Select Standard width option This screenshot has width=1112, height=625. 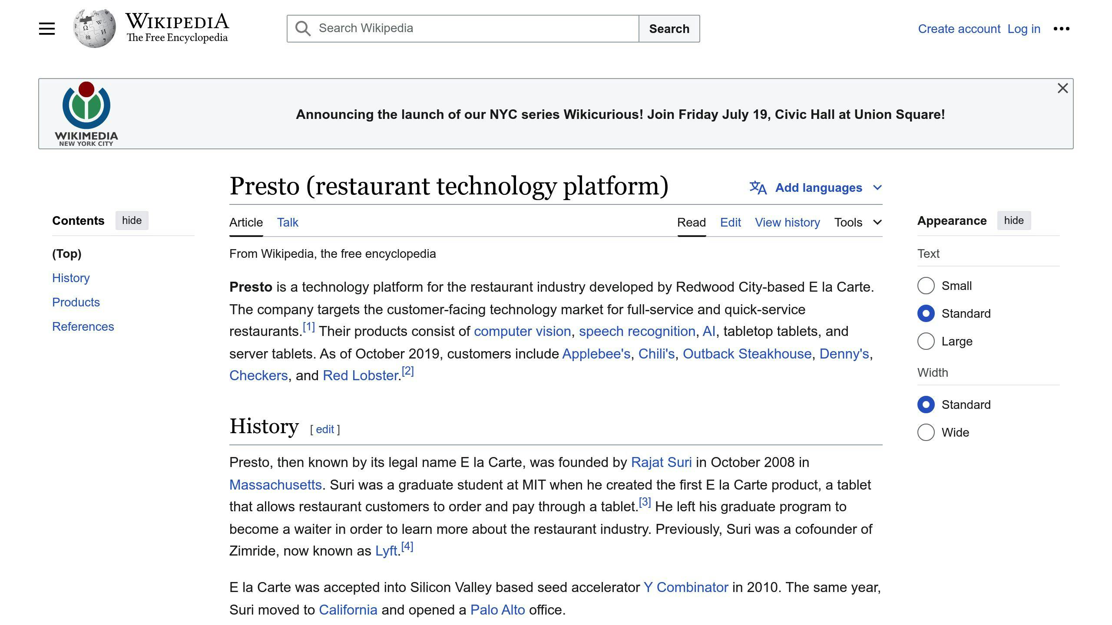[x=926, y=405]
